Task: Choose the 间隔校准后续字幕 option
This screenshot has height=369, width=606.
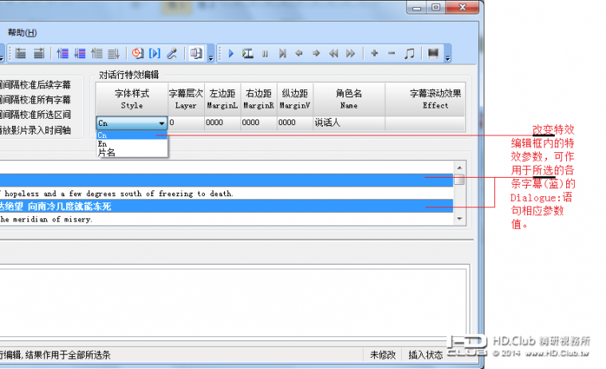Action: (x=35, y=84)
